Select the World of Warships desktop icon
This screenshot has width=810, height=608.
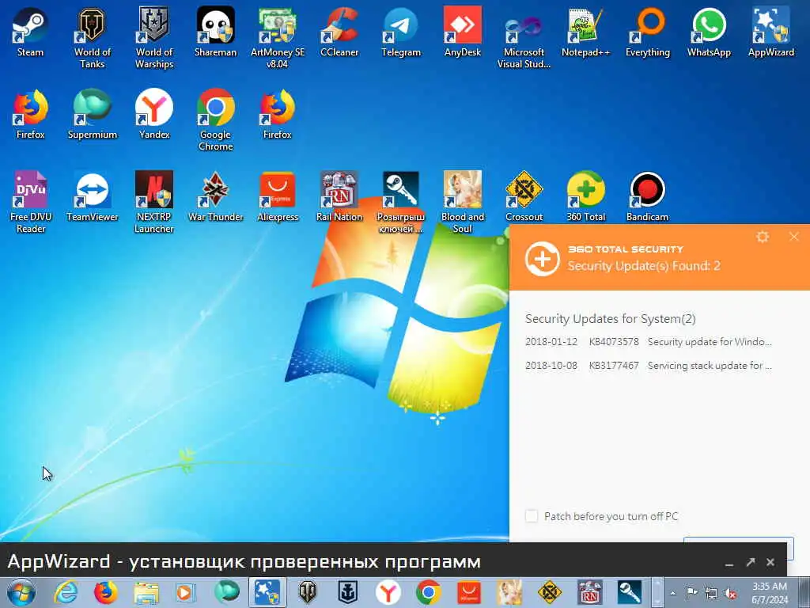click(x=154, y=37)
